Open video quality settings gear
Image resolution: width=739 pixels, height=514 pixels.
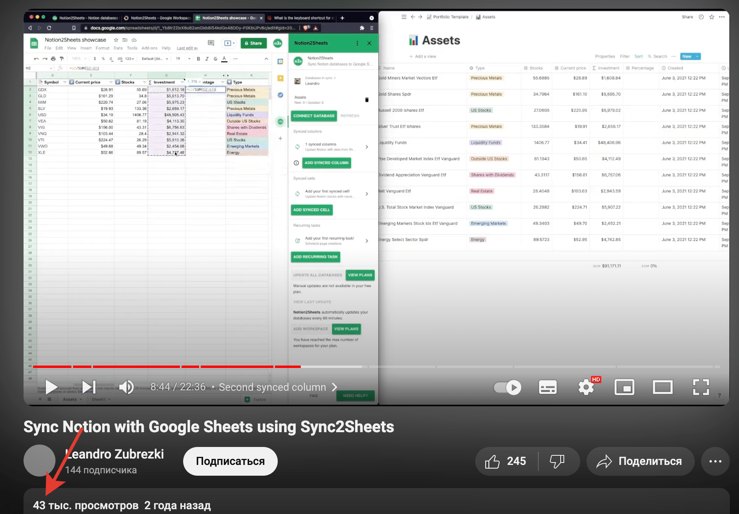click(x=586, y=387)
